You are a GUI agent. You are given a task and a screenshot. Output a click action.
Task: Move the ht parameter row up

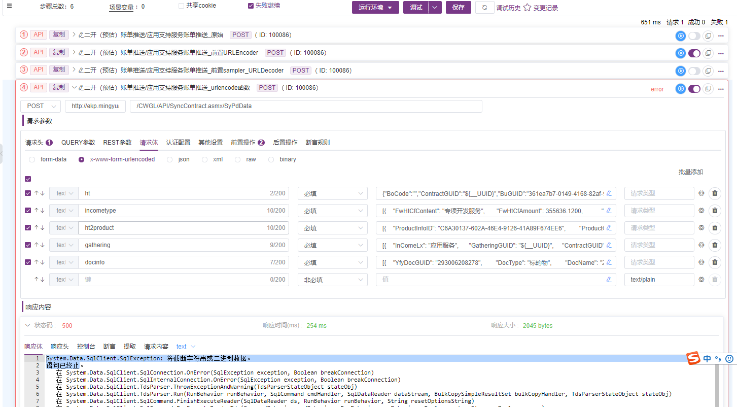[x=37, y=193]
